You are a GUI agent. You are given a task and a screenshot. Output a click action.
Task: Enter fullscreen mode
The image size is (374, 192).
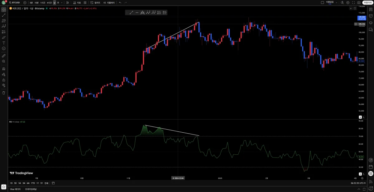pyautogui.click(x=354, y=2)
